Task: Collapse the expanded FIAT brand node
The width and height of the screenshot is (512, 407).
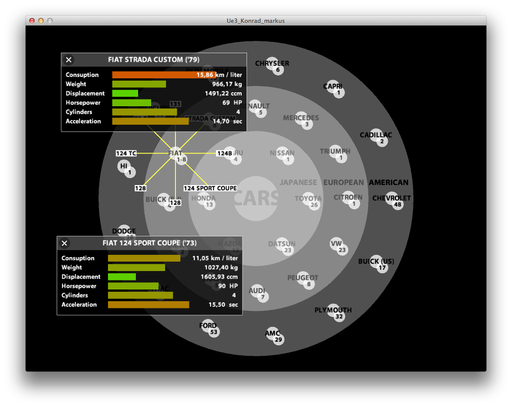Action: 176,153
